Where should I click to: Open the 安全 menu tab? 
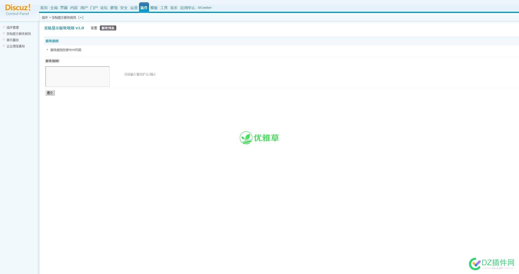point(124,8)
